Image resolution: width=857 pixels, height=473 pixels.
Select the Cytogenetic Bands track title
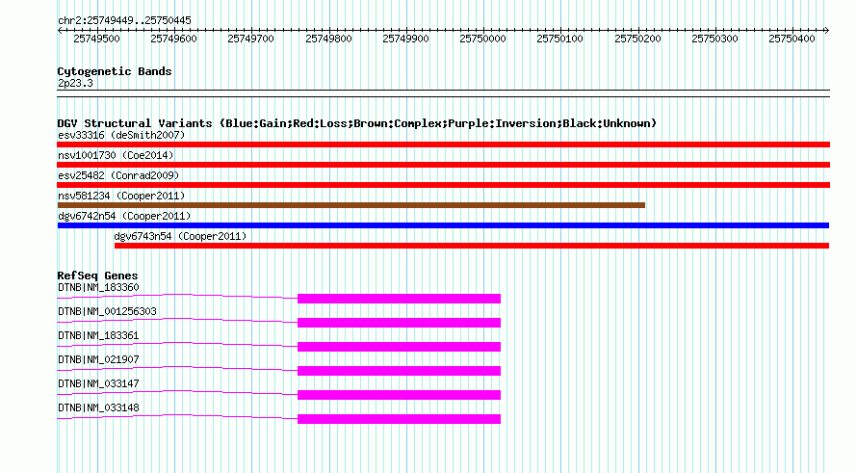click(x=115, y=71)
